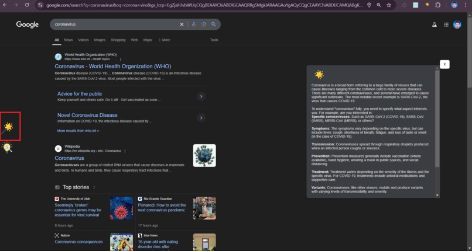Open the browser profile avatar in toolbar
This screenshot has height=251, width=472.
454,5
